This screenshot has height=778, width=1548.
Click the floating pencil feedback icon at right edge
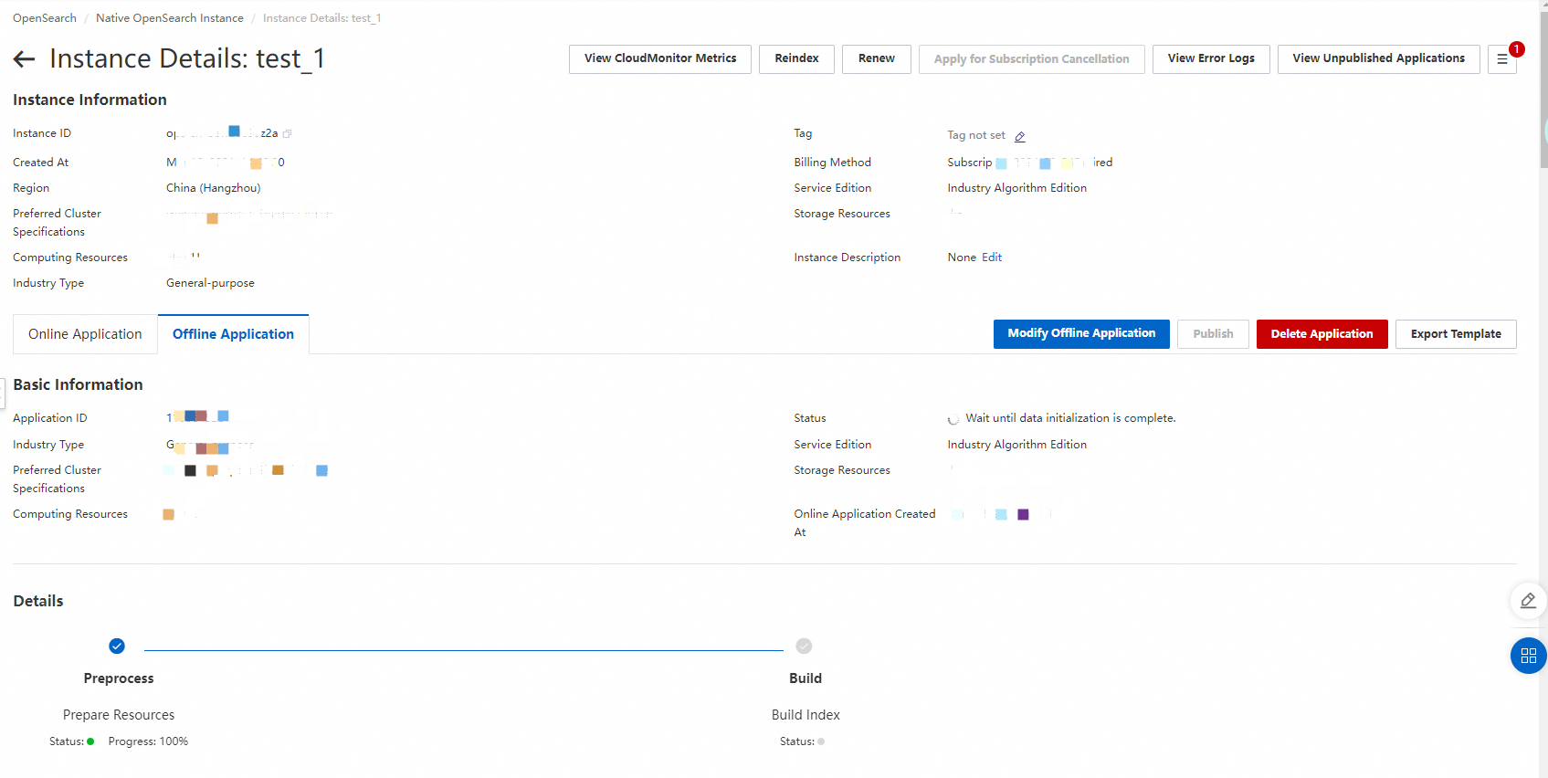(1528, 601)
